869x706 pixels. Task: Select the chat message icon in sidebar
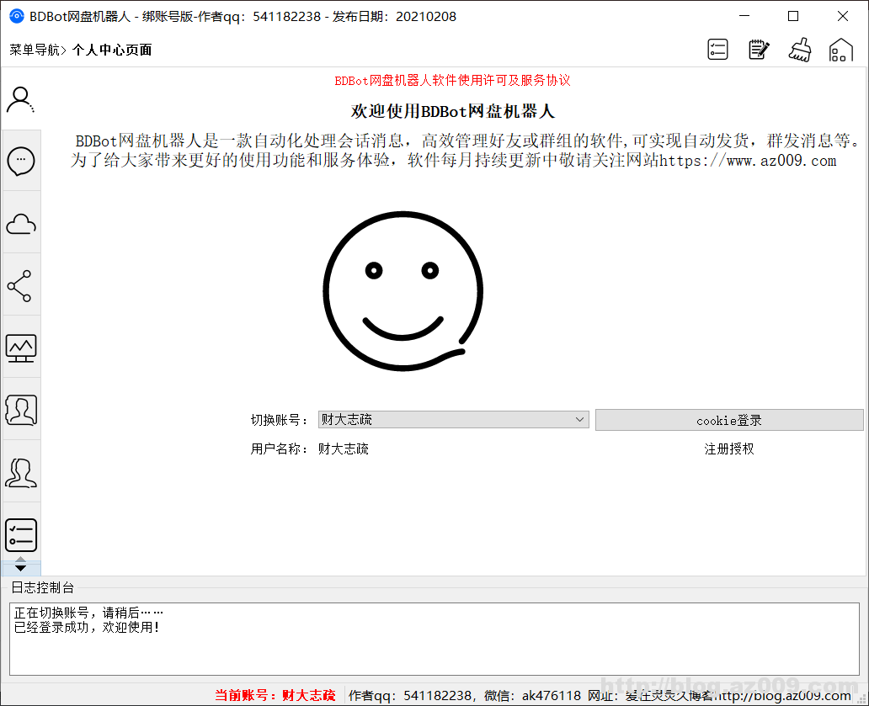[21, 161]
